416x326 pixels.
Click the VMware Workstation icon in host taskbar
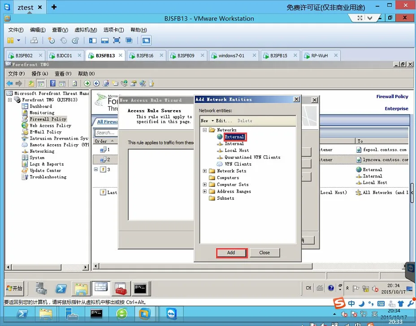point(144,314)
